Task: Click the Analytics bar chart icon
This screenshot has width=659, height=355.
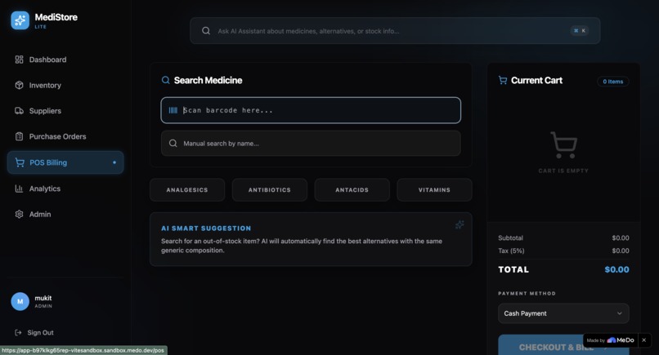Action: click(x=19, y=189)
